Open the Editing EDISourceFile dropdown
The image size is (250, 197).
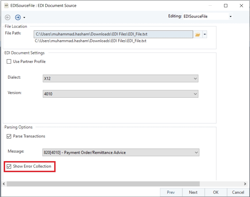(x=231, y=16)
